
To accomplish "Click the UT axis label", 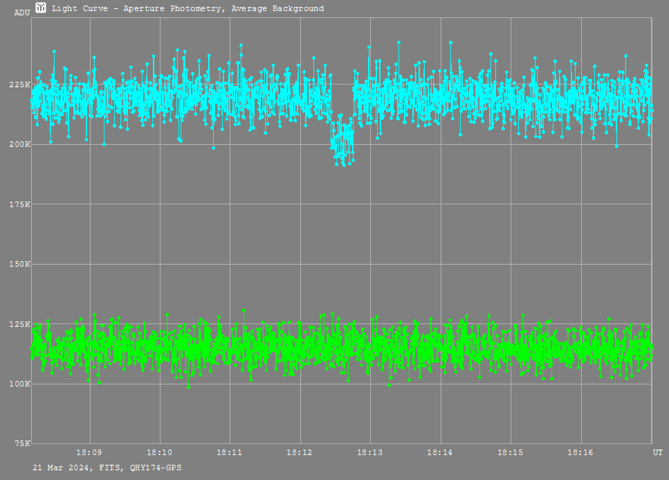I will [x=657, y=452].
